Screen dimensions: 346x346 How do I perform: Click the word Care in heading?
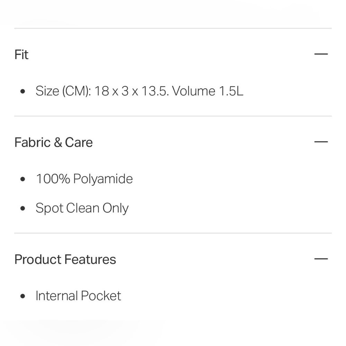click(x=79, y=142)
